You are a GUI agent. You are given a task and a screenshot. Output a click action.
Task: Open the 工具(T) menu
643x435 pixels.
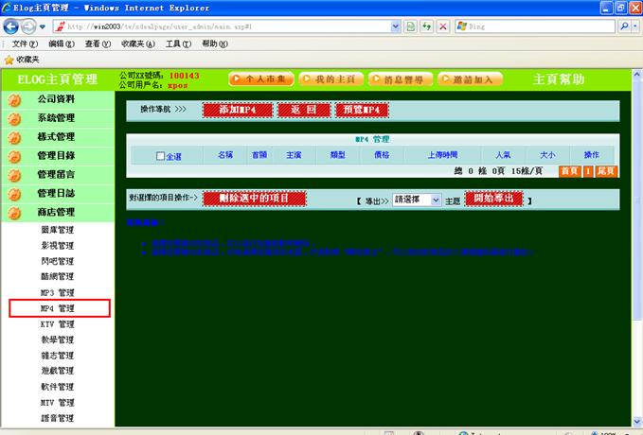click(178, 43)
